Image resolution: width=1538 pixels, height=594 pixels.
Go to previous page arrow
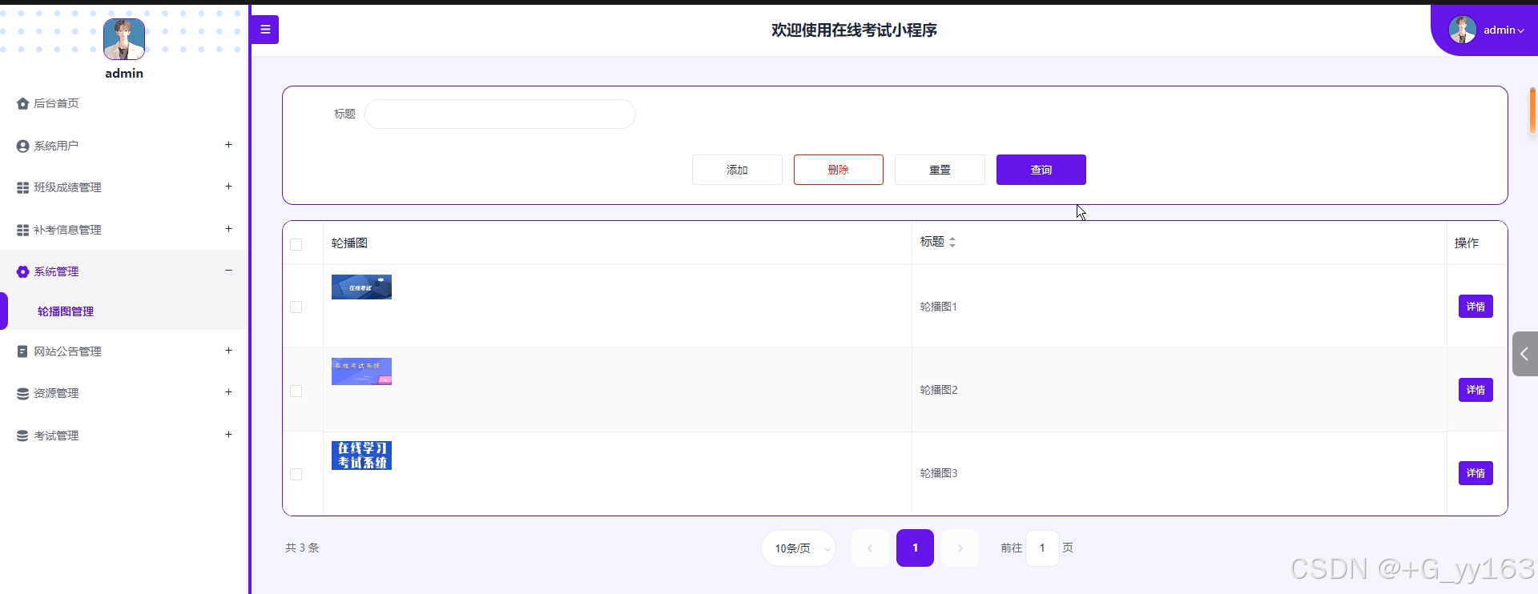[870, 548]
